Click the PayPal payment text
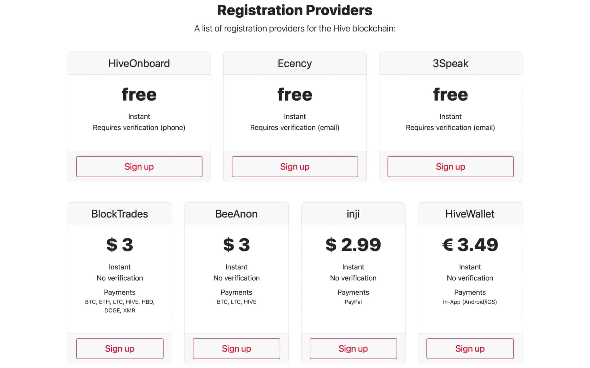This screenshot has height=368, width=590. 353,302
